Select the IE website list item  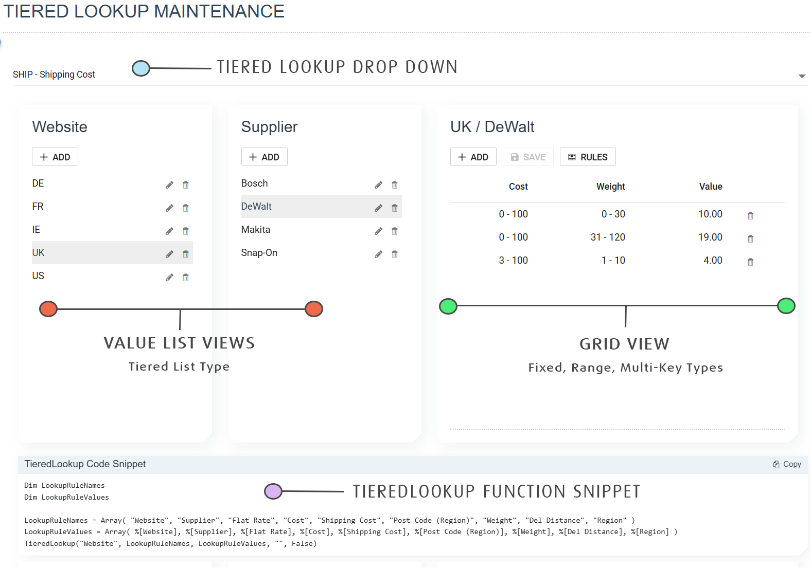(x=37, y=230)
